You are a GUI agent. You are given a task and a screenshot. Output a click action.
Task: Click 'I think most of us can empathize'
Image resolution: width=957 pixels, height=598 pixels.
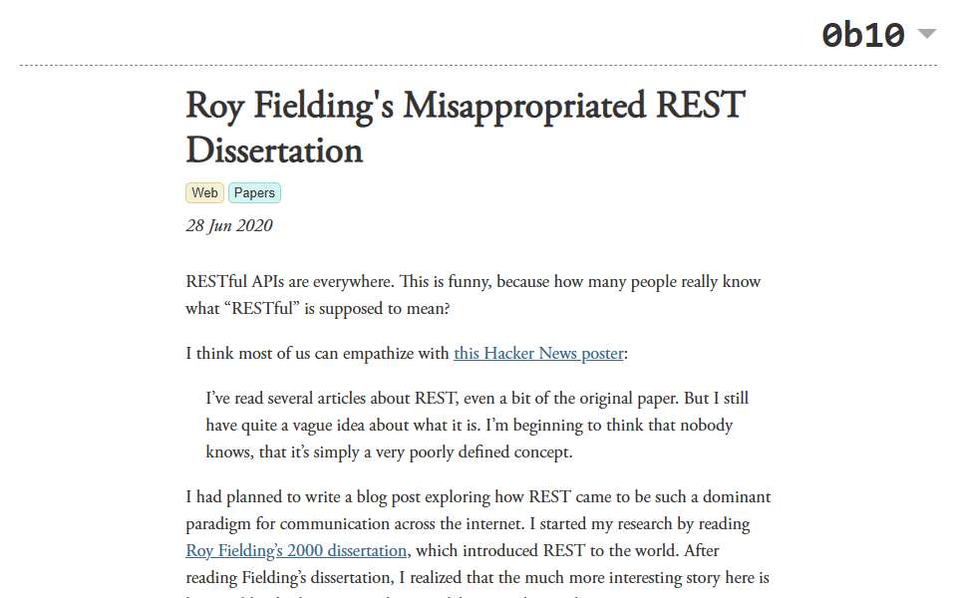tap(317, 353)
